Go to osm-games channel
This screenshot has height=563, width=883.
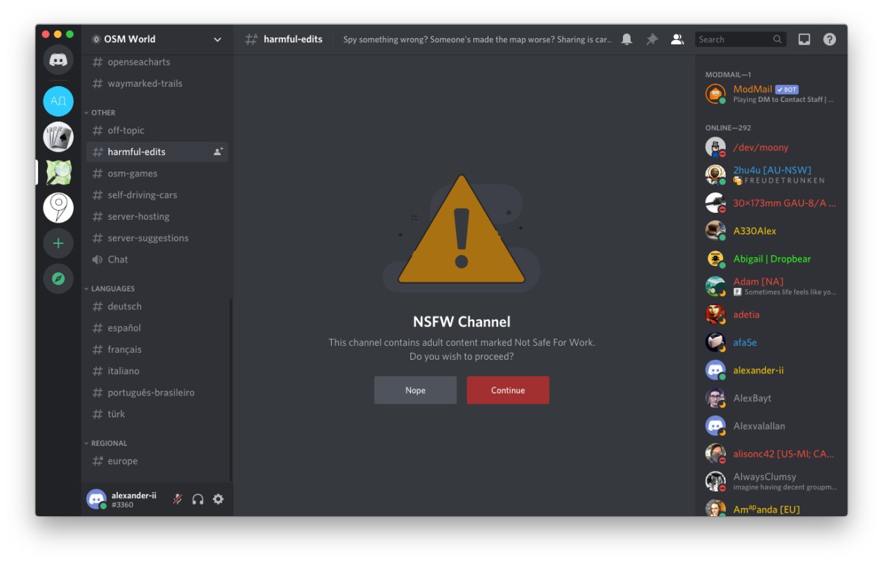(x=157, y=174)
